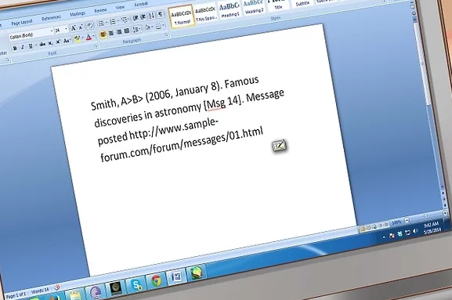Viewport: 452px width, 300px height.
Task: Toggle bold formatting
Action: tap(15, 48)
